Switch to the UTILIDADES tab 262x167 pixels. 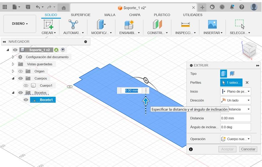(x=193, y=15)
